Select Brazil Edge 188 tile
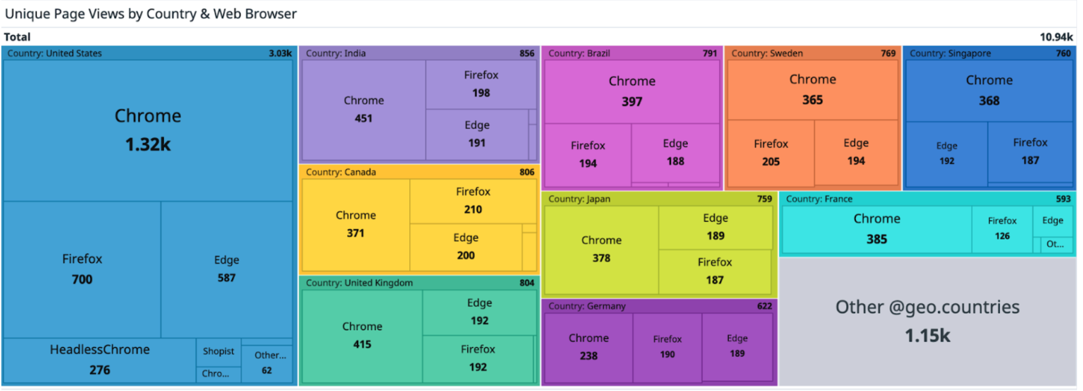This screenshot has height=391, width=1083. click(x=676, y=153)
